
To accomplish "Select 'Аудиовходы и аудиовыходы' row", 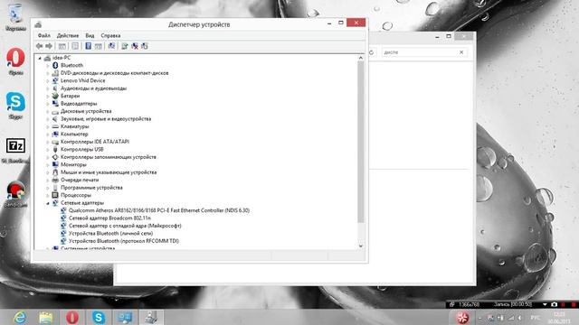I will 93,88.
